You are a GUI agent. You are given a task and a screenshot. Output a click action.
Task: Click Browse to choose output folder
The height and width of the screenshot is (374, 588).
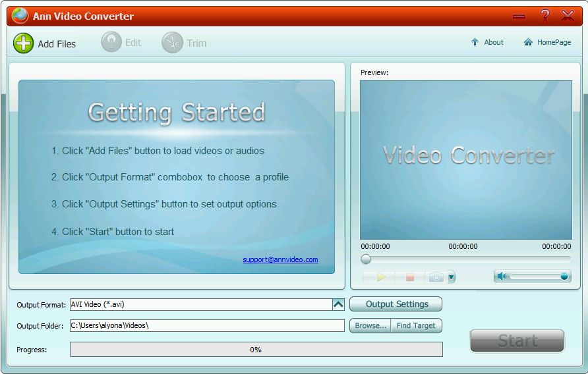[x=370, y=325]
